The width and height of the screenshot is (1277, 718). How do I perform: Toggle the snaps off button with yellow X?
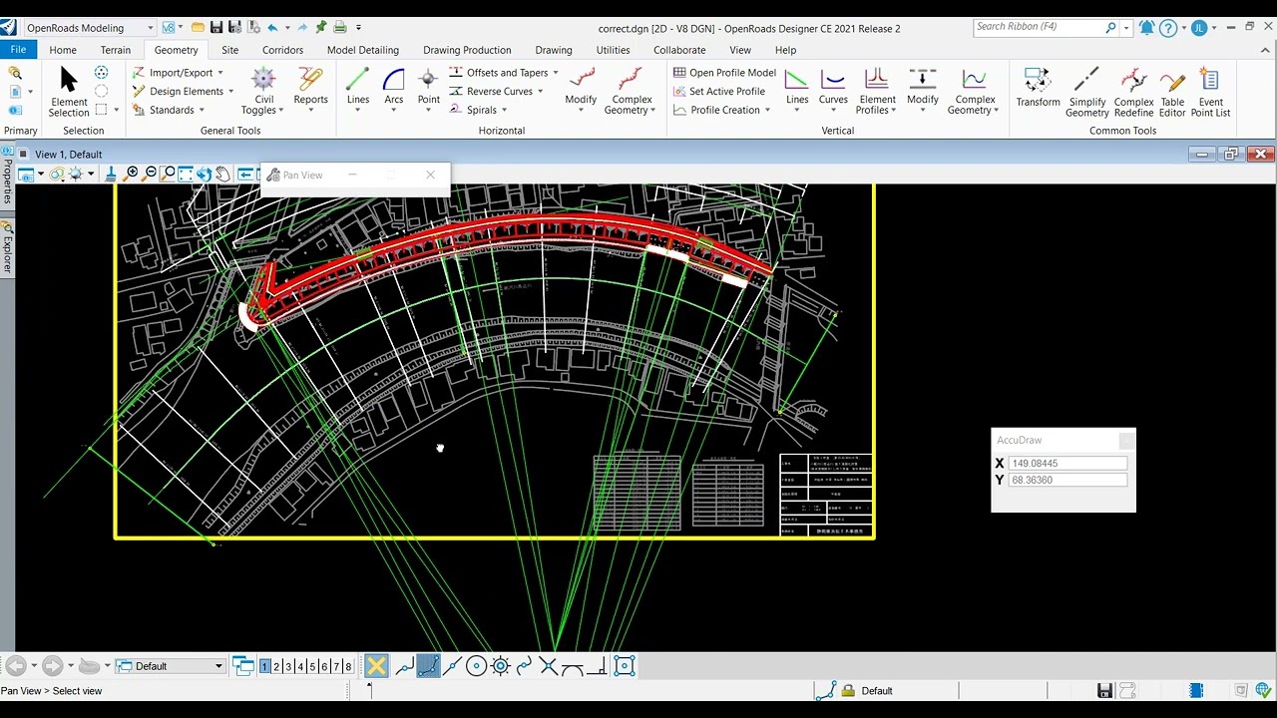(x=376, y=666)
